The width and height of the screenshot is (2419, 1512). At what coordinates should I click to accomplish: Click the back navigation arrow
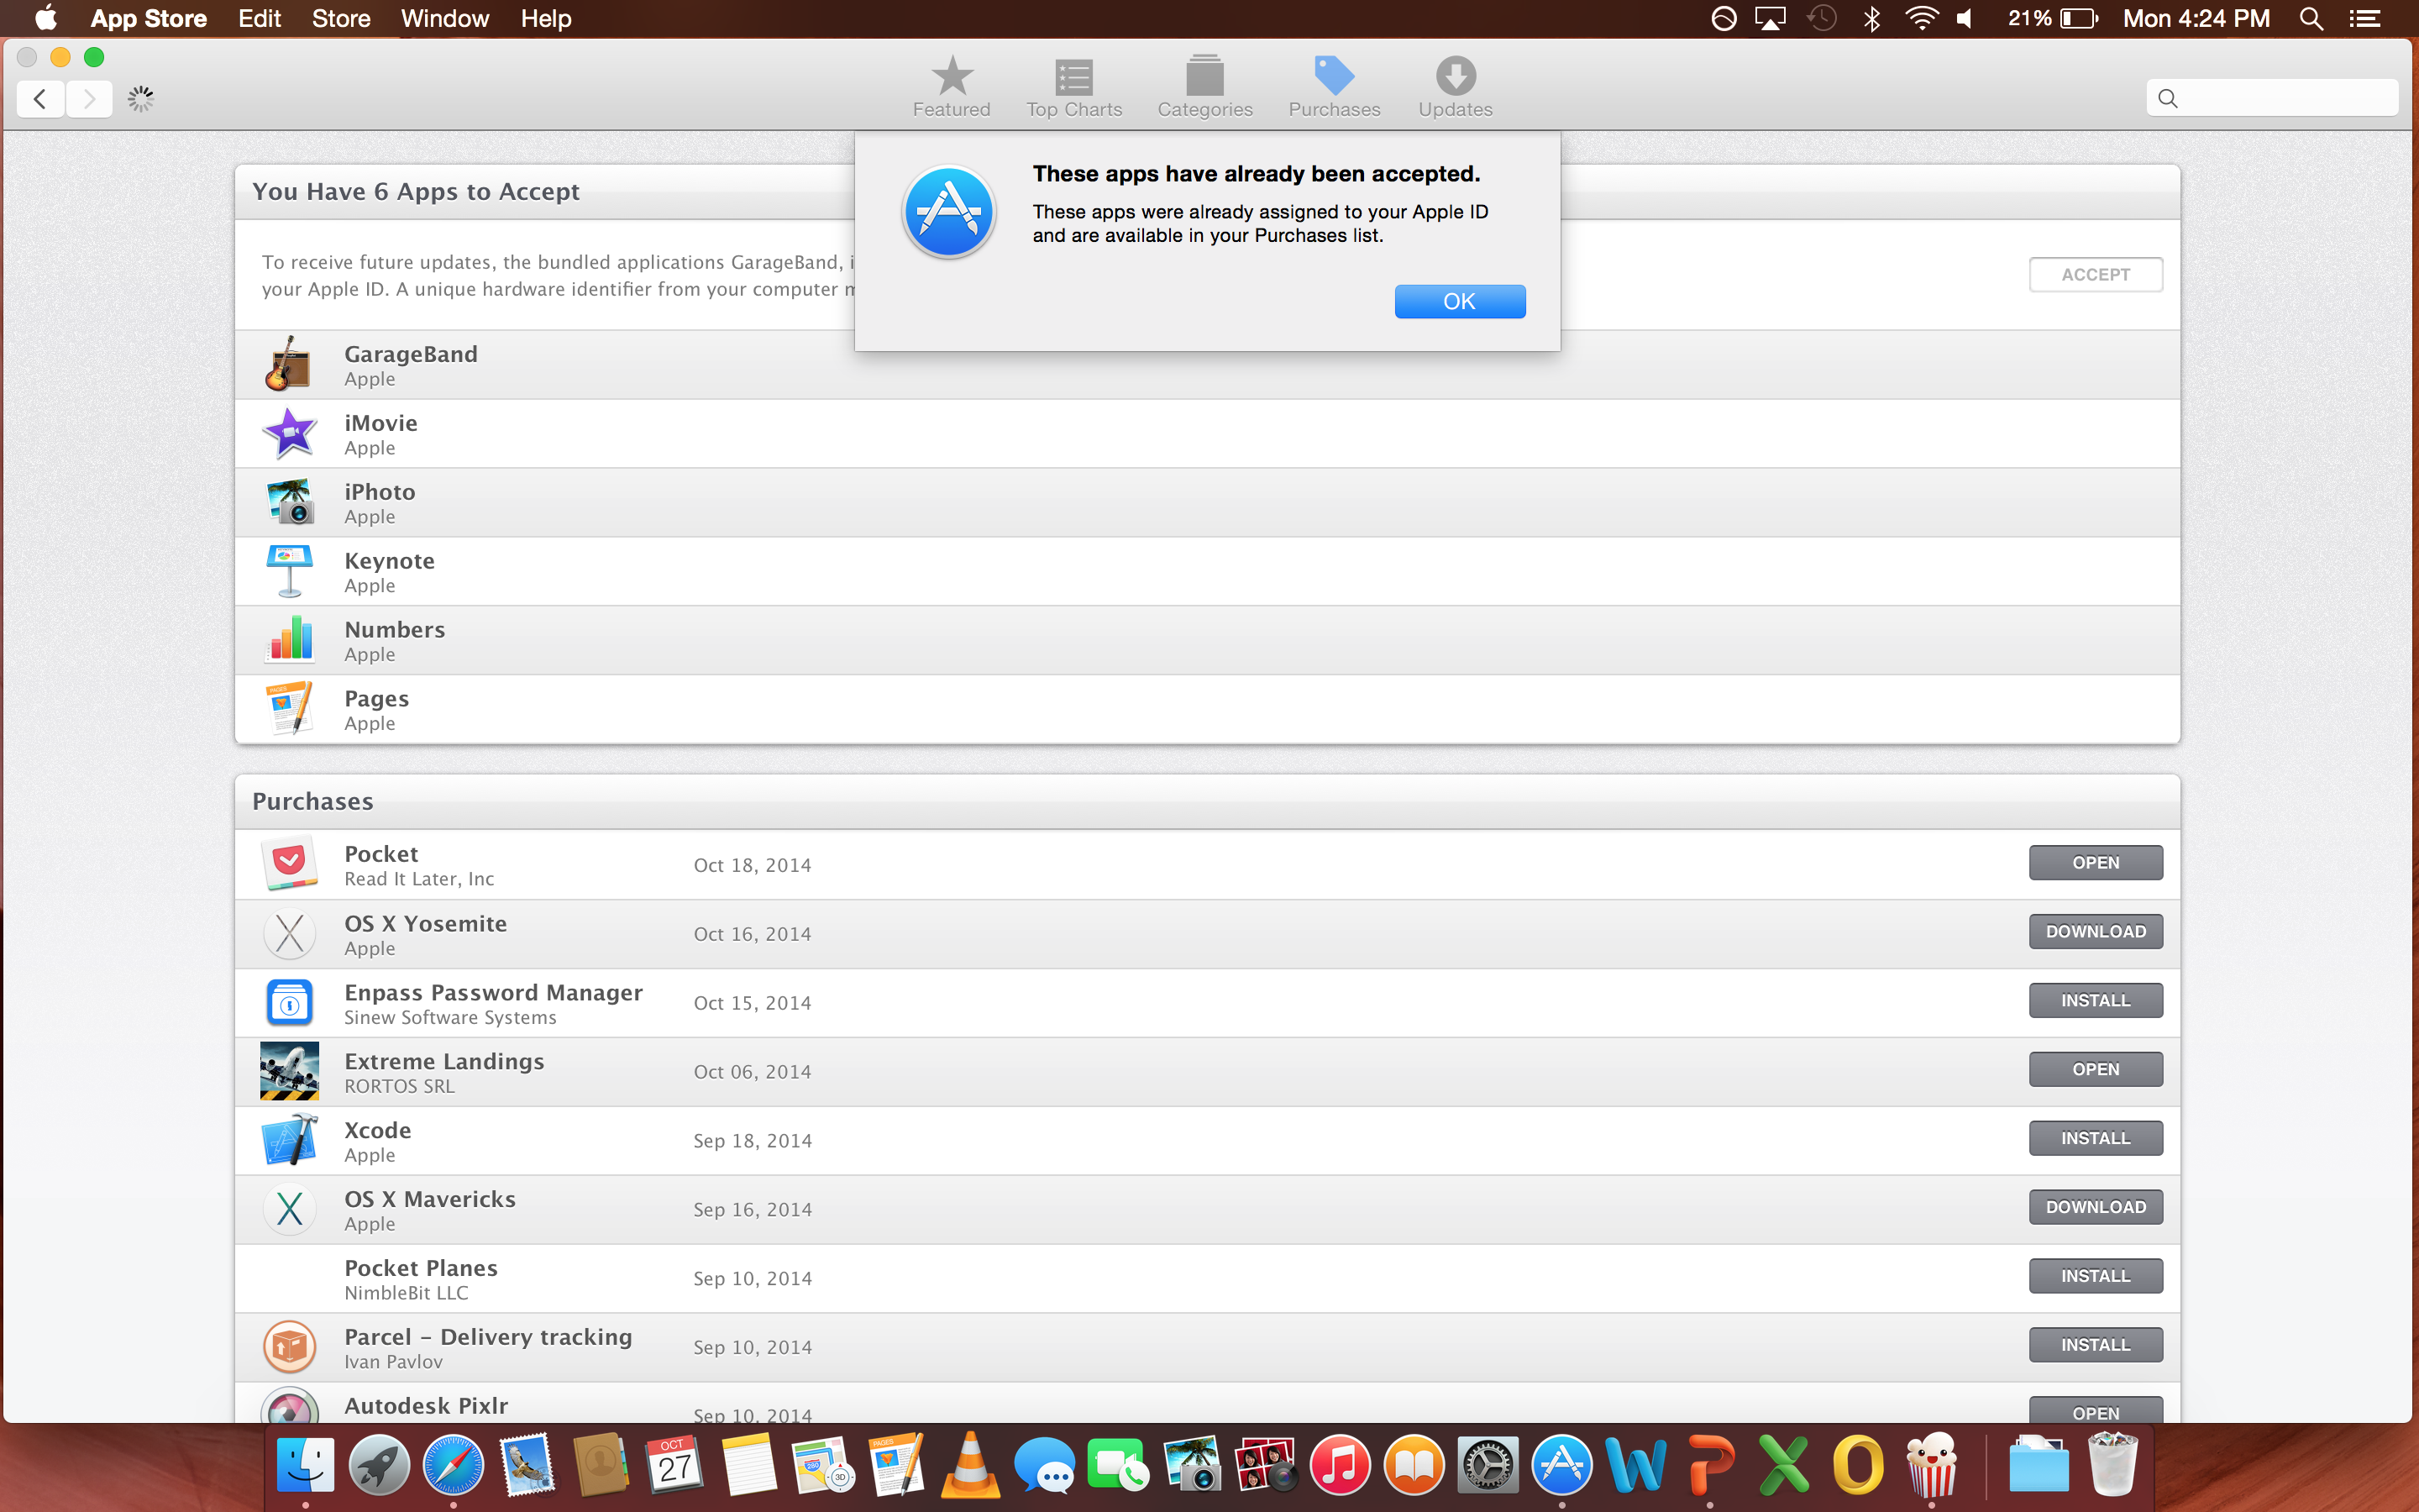(x=40, y=98)
